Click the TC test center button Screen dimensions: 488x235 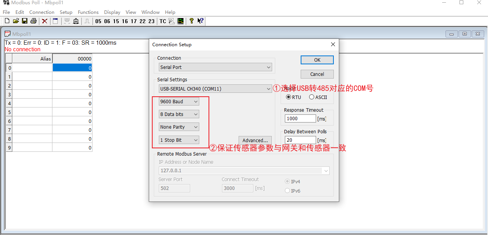point(163,21)
